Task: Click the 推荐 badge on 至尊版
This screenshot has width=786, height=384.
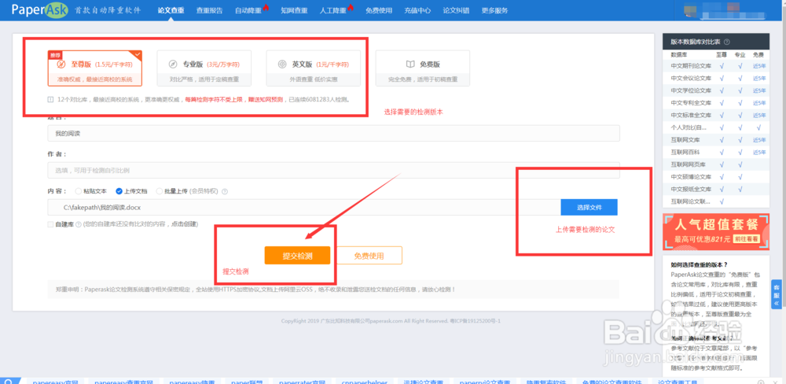Action: click(x=54, y=54)
